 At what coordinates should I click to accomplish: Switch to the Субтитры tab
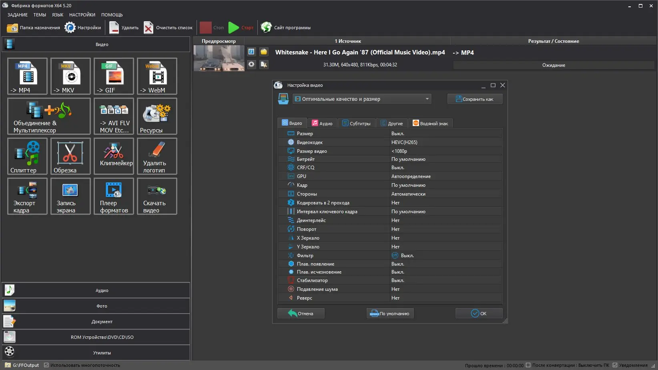pos(356,124)
